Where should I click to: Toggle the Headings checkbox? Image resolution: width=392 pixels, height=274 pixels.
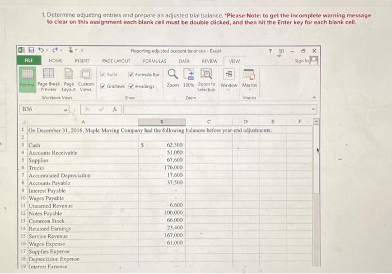point(130,86)
